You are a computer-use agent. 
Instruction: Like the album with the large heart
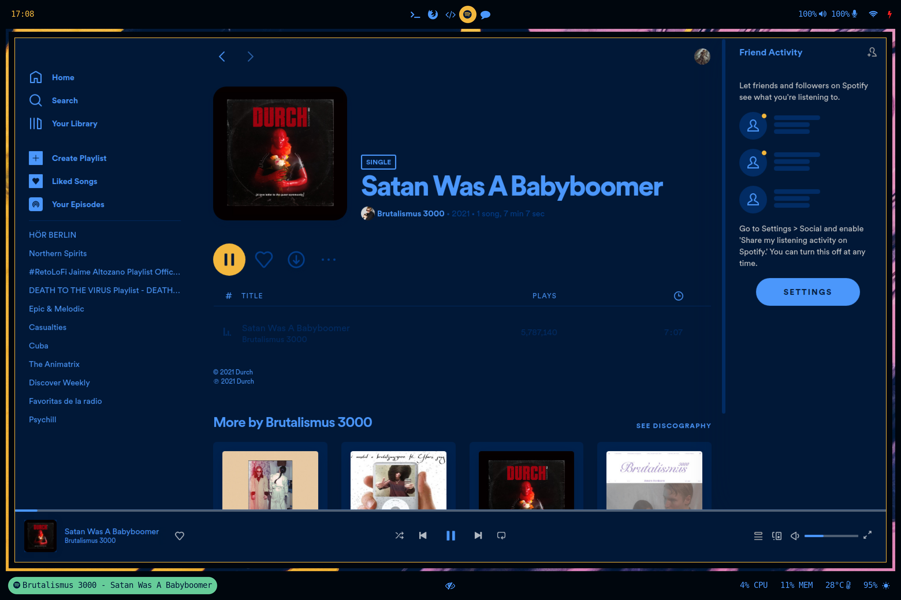pyautogui.click(x=264, y=260)
